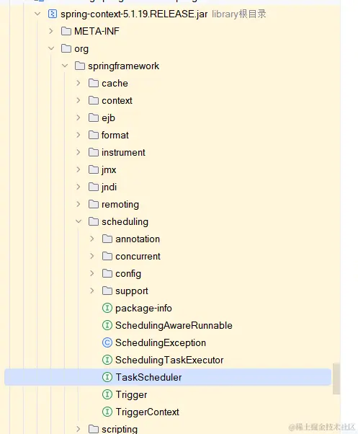Select the instrument package label
Viewport: 358px width, 434px height.
coord(123,153)
